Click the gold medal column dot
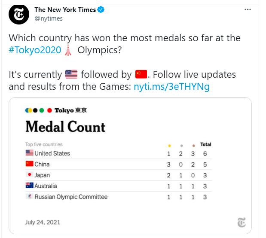The width and height of the screenshot is (266, 238). [x=169, y=146]
